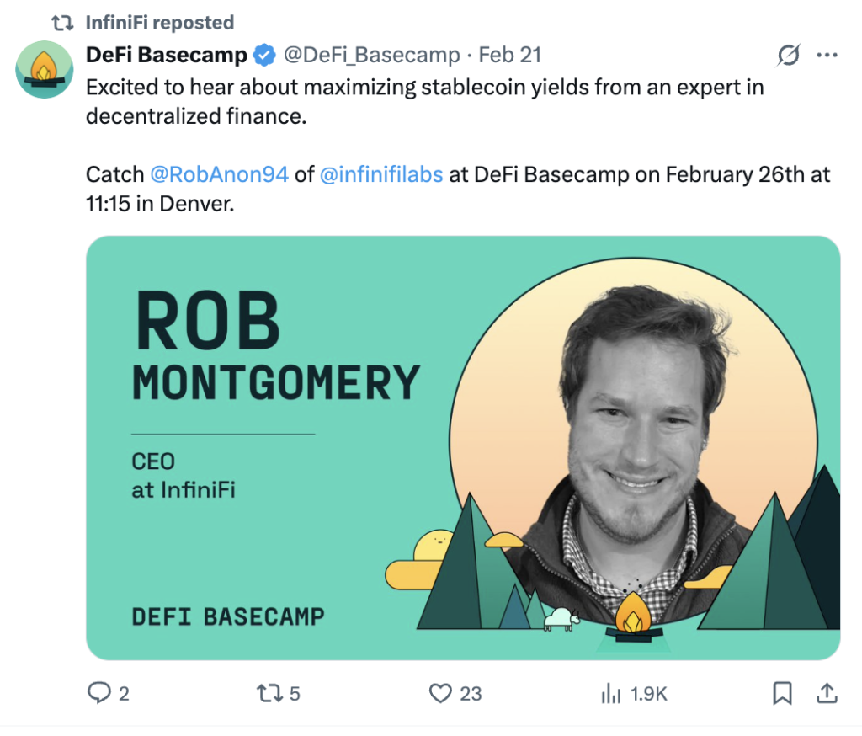Click the 1.9K views count
Viewport: 862px width, 736px height.
point(648,694)
